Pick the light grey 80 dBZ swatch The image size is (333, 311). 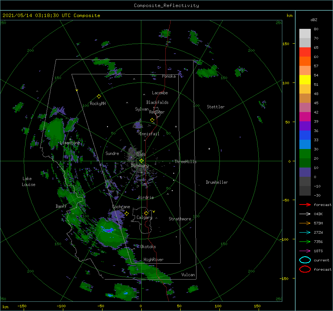pos(305,34)
